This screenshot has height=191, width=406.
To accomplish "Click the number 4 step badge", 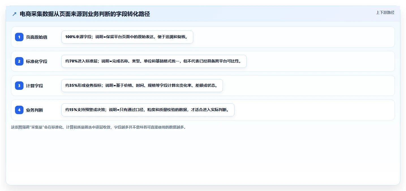I will (x=19, y=110).
